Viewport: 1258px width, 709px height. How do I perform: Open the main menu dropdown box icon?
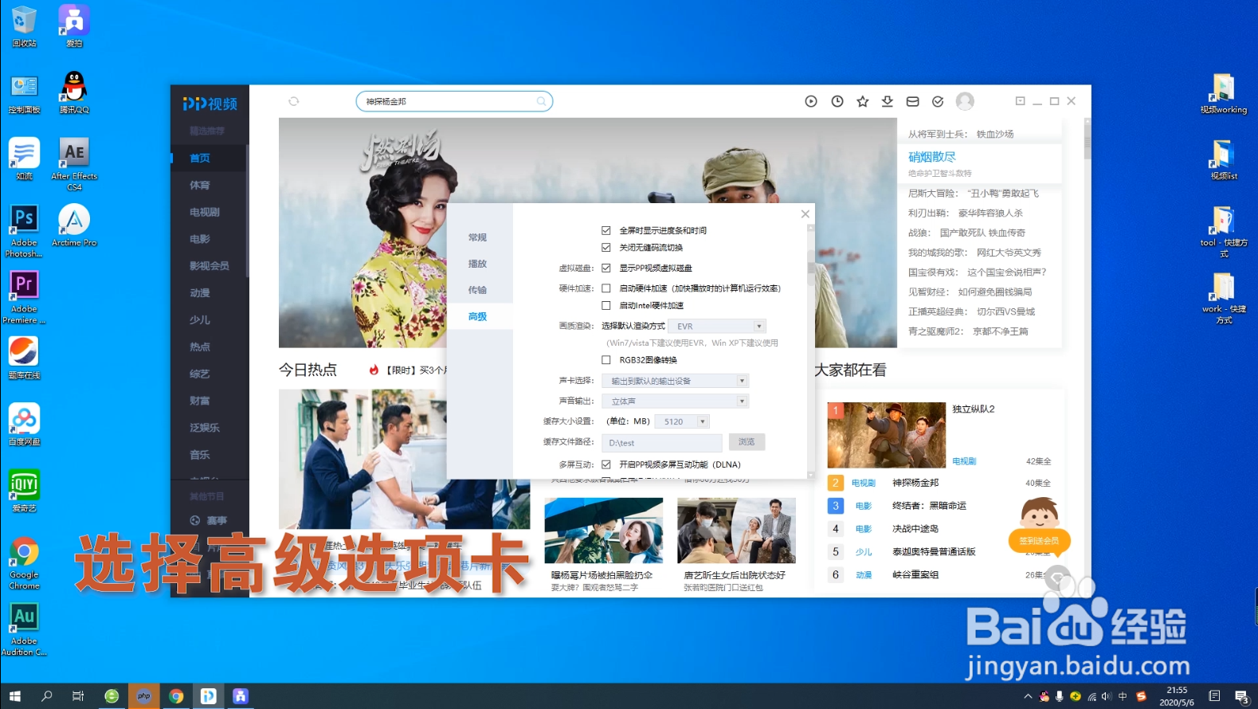click(x=1020, y=101)
